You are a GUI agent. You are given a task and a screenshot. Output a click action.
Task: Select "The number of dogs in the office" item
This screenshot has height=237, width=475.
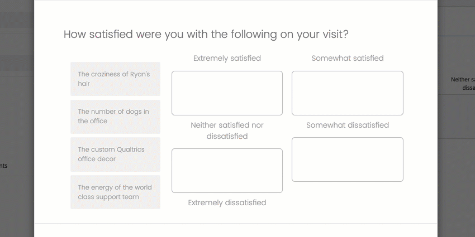115,117
